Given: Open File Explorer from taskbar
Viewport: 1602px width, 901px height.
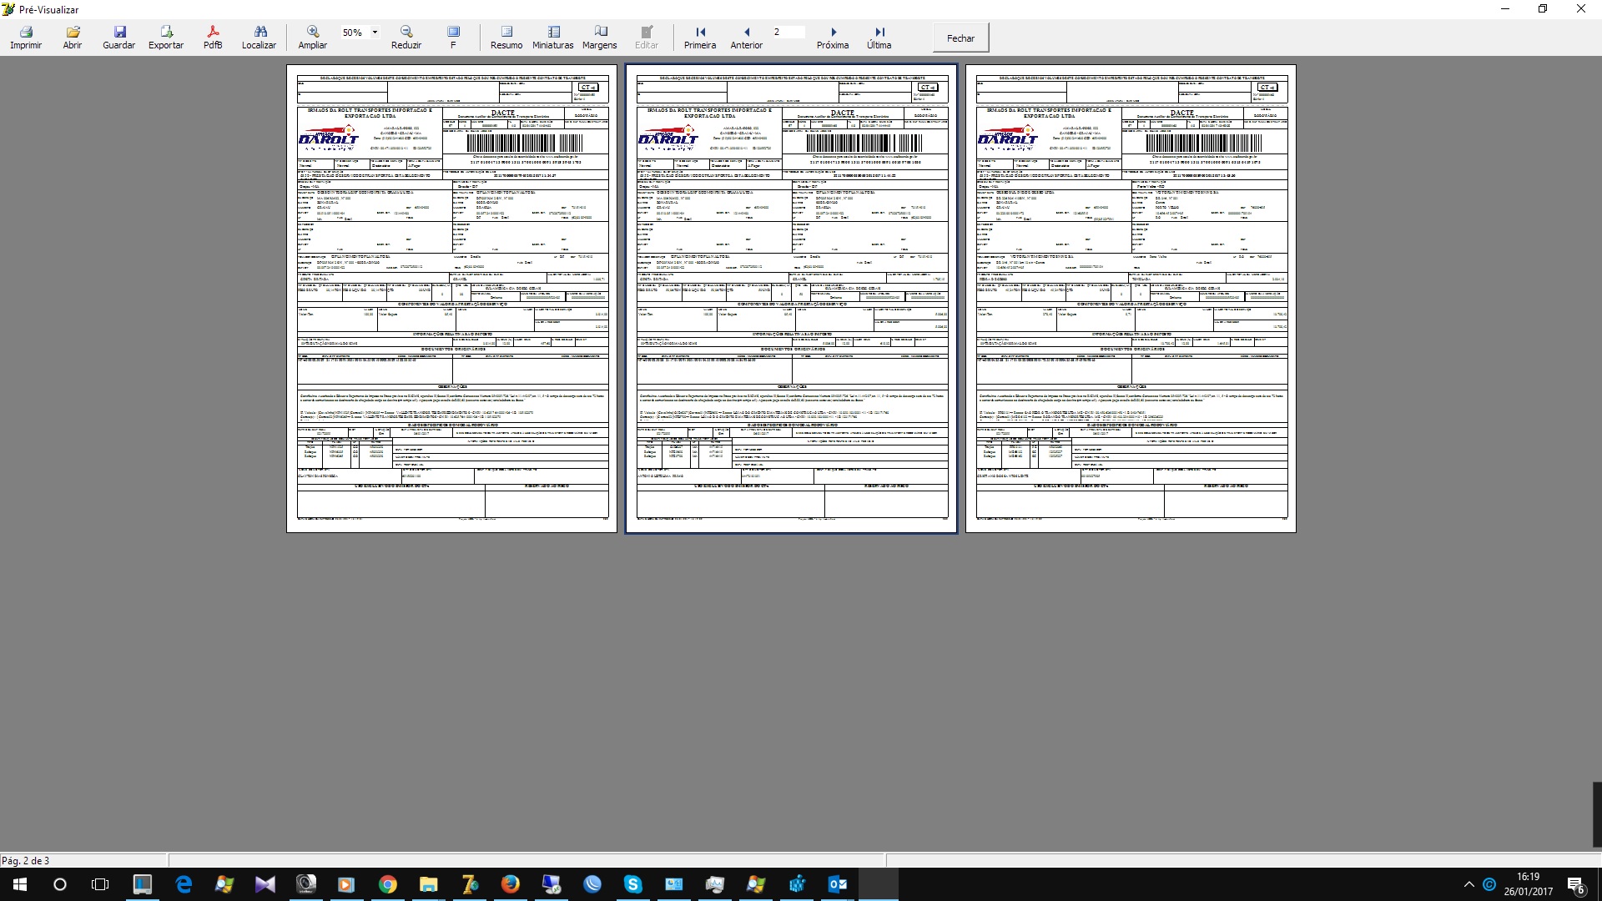Looking at the screenshot, I should (428, 884).
